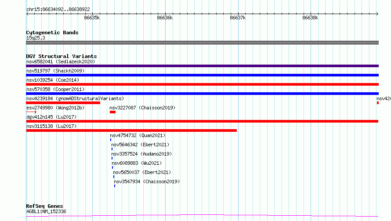Click the 86637k ruler label

click(x=238, y=18)
